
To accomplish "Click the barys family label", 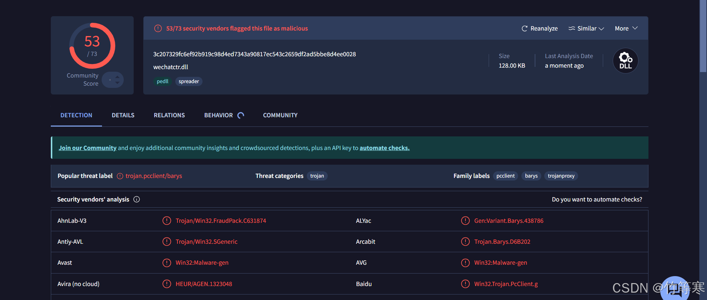I will tap(531, 176).
